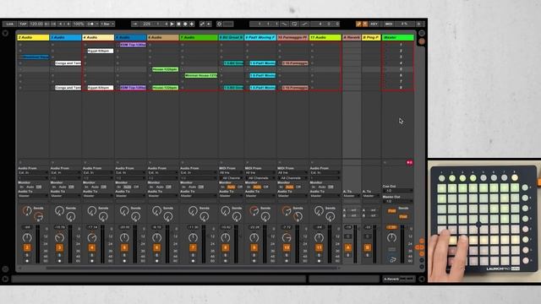Open track 2 Audio To Master dropdown
Viewport: 541px width, 304px height.
[33, 196]
